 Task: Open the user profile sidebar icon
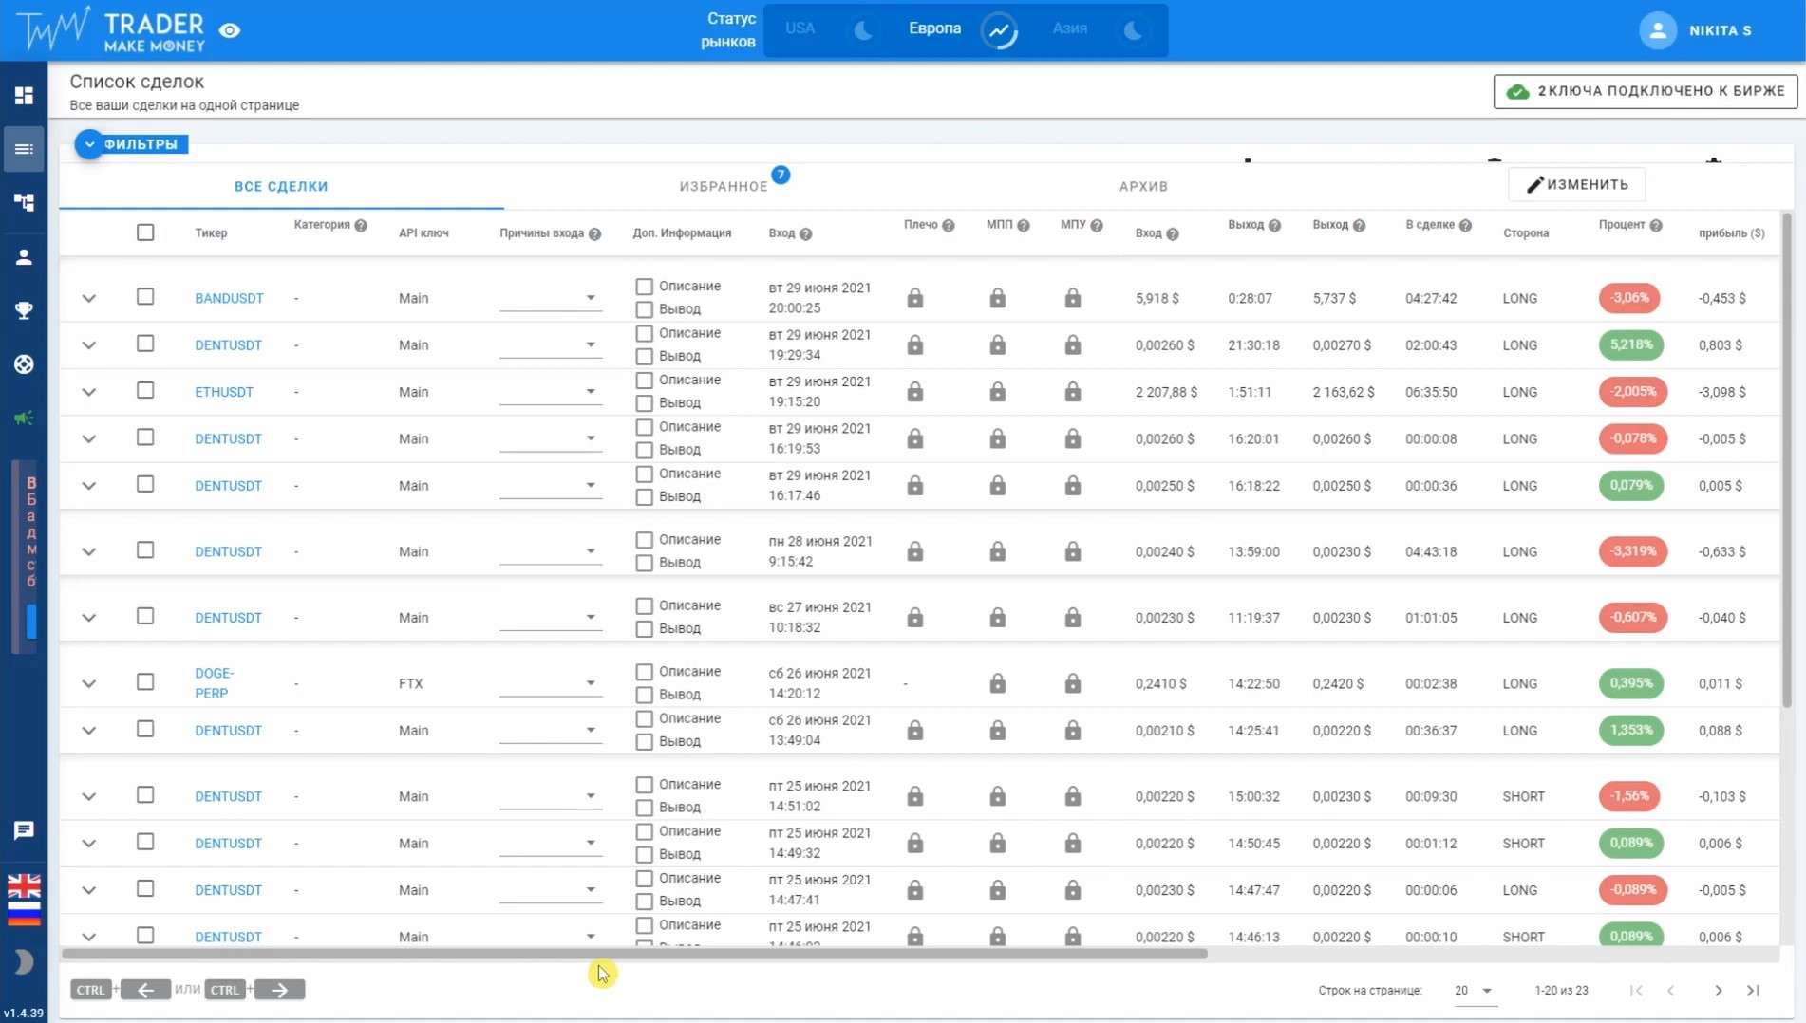tap(24, 256)
